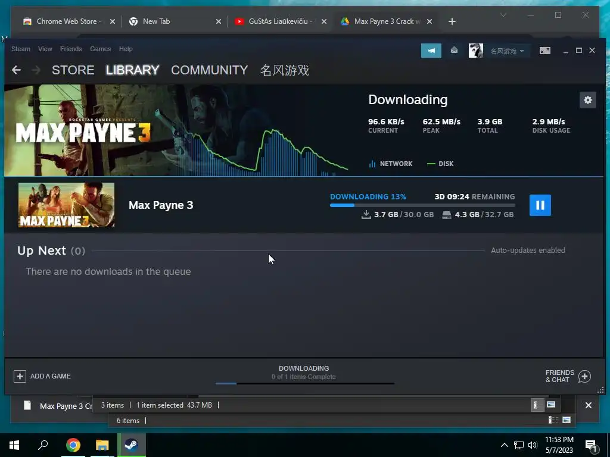
Task: Open Windows notification center
Action: click(x=592, y=446)
